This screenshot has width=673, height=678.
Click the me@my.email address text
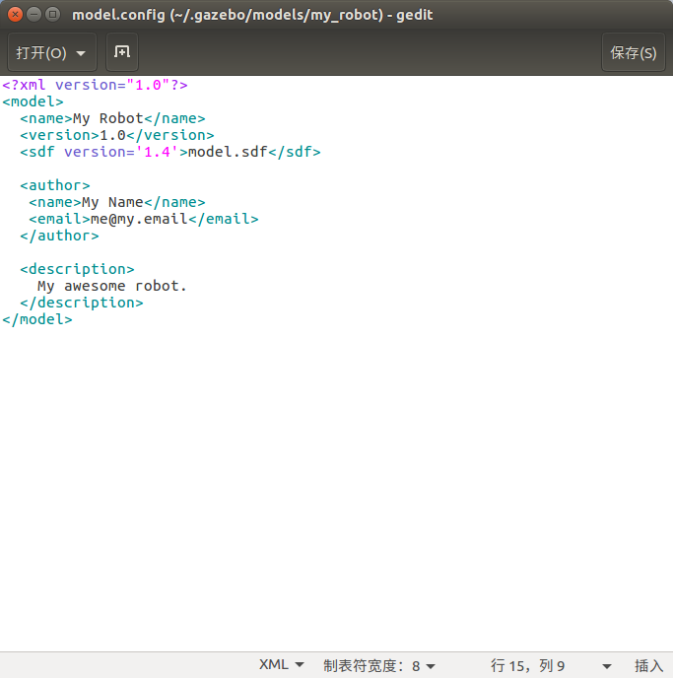coord(139,219)
